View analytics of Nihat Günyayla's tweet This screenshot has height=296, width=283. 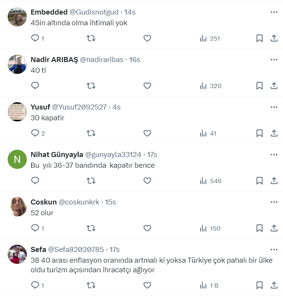(211, 181)
